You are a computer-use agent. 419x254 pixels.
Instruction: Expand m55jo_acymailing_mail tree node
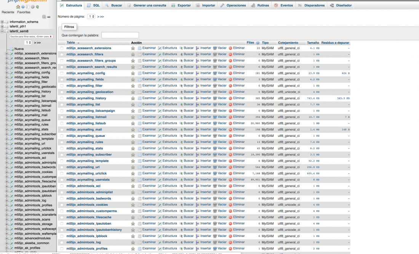point(7,115)
